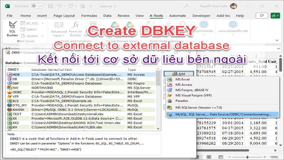
Task: Open the Commands menu icon
Action: [204, 24]
